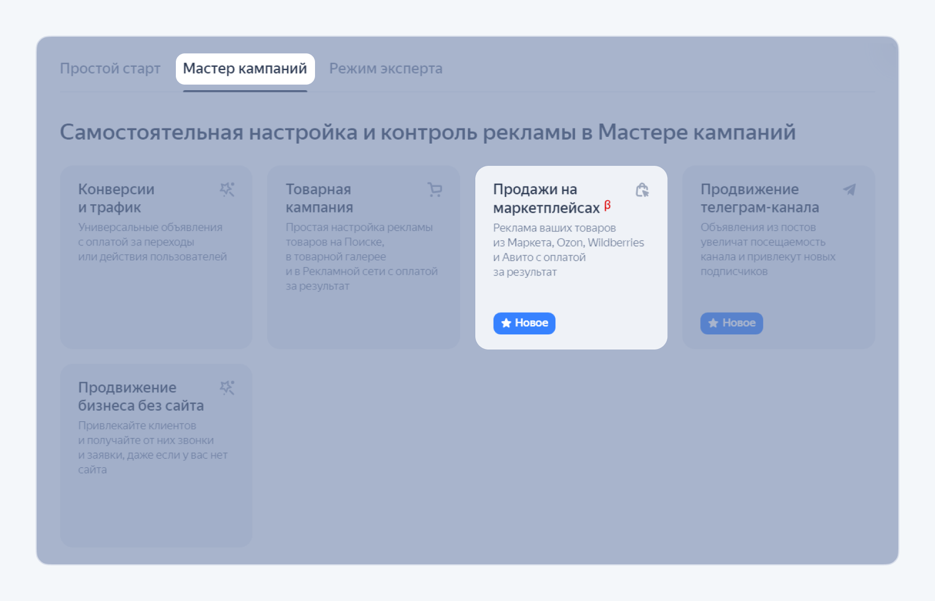
Task: Open the Режим эксперта tab
Action: click(x=386, y=68)
